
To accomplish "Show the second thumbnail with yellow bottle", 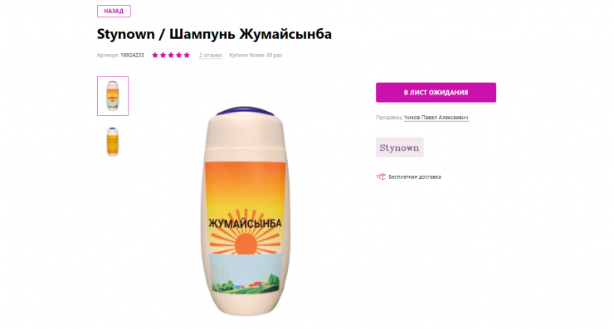I will pyautogui.click(x=113, y=142).
